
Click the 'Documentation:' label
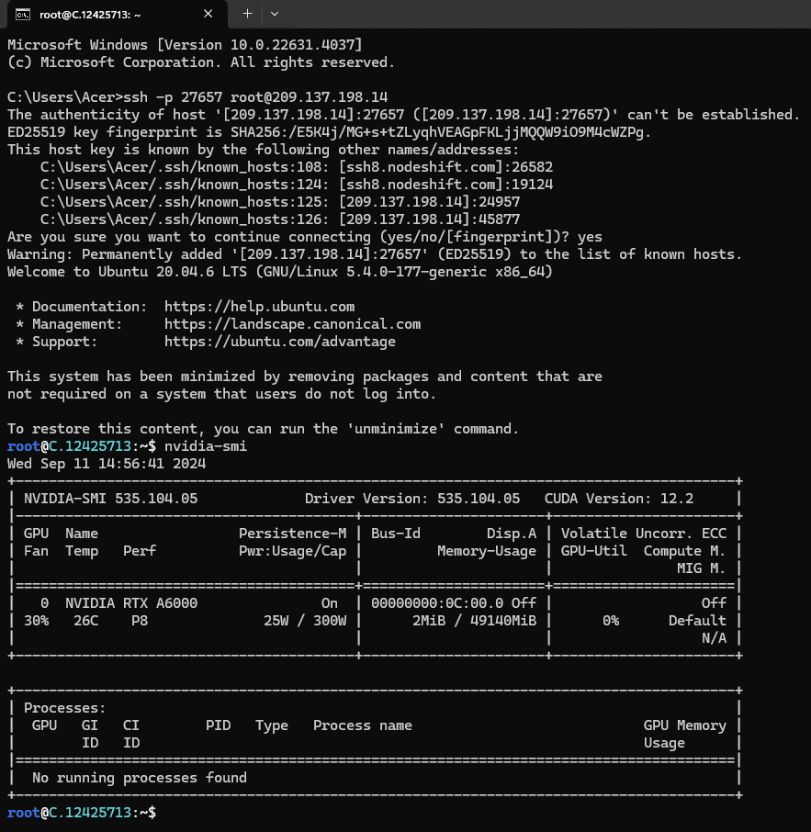tap(90, 307)
